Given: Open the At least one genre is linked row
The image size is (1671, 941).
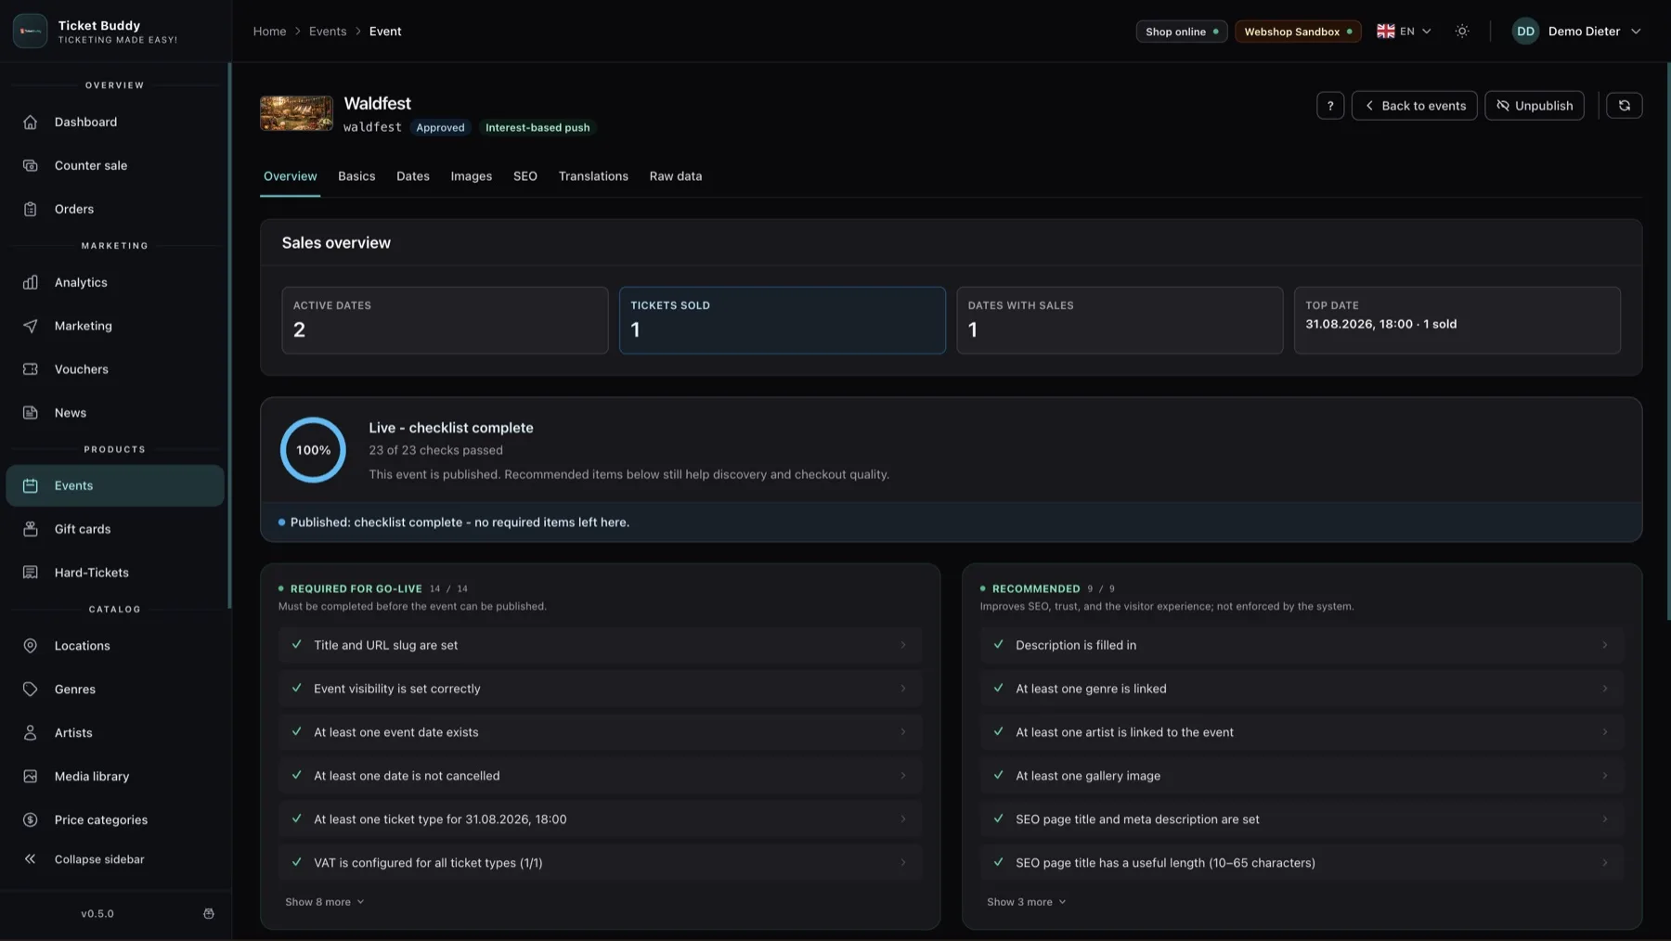Looking at the screenshot, I should 1302,689.
